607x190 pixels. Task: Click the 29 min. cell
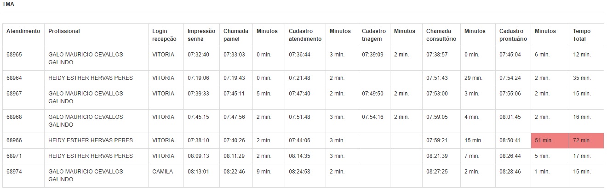point(473,78)
